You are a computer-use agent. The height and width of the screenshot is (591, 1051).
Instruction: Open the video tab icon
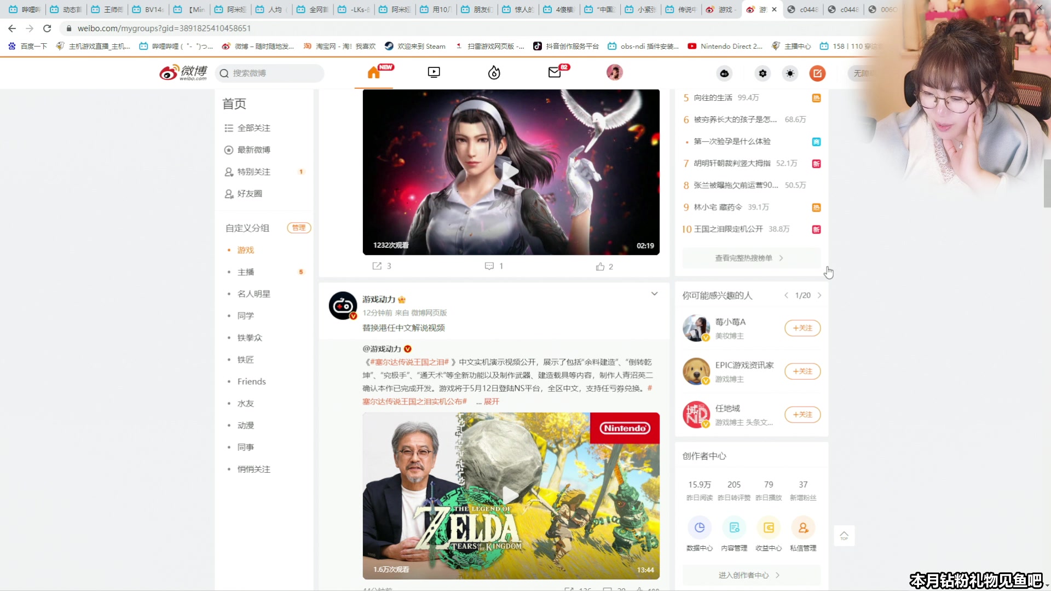(434, 72)
